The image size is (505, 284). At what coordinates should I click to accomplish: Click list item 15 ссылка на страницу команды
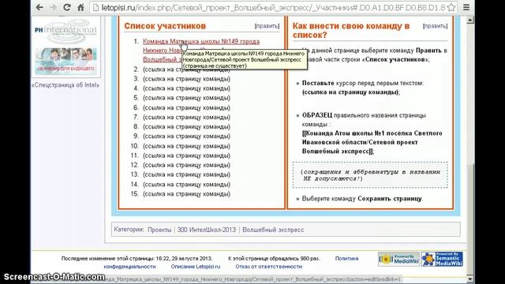tap(186, 194)
